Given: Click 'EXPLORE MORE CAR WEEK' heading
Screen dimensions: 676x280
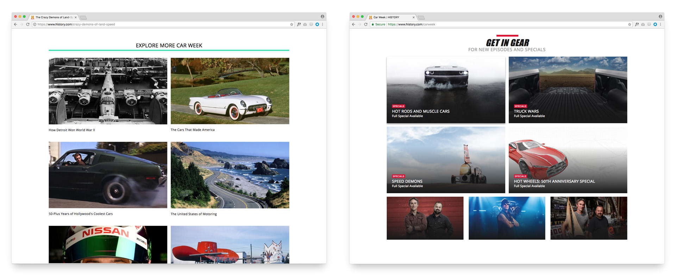Looking at the screenshot, I should click(x=169, y=45).
